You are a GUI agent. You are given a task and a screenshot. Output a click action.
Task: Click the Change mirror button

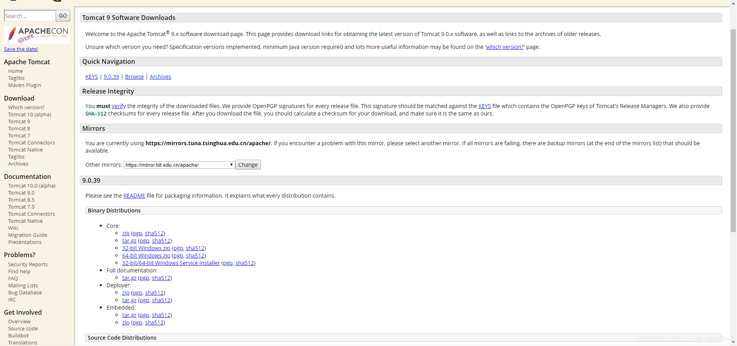tap(248, 165)
